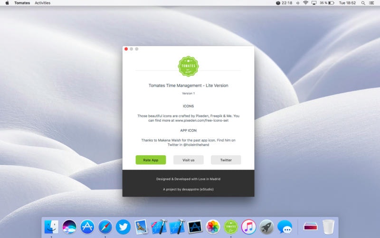
Task: Open the Apple menu
Action: (x=7, y=3)
